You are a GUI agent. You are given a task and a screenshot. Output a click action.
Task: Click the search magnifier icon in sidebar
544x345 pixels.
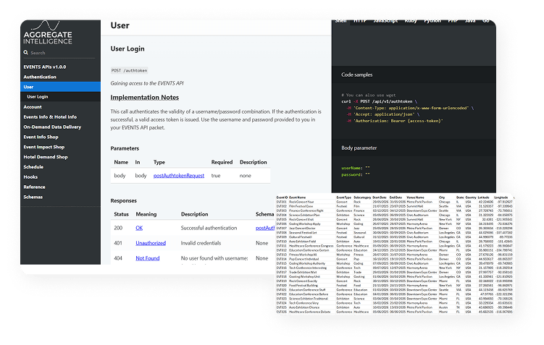tap(26, 53)
